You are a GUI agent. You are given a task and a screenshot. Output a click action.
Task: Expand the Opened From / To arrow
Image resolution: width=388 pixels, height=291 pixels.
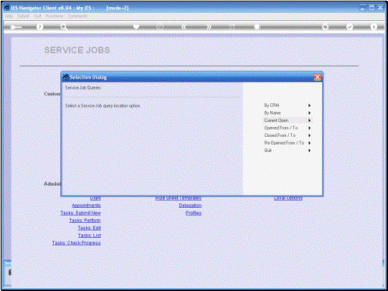point(309,128)
